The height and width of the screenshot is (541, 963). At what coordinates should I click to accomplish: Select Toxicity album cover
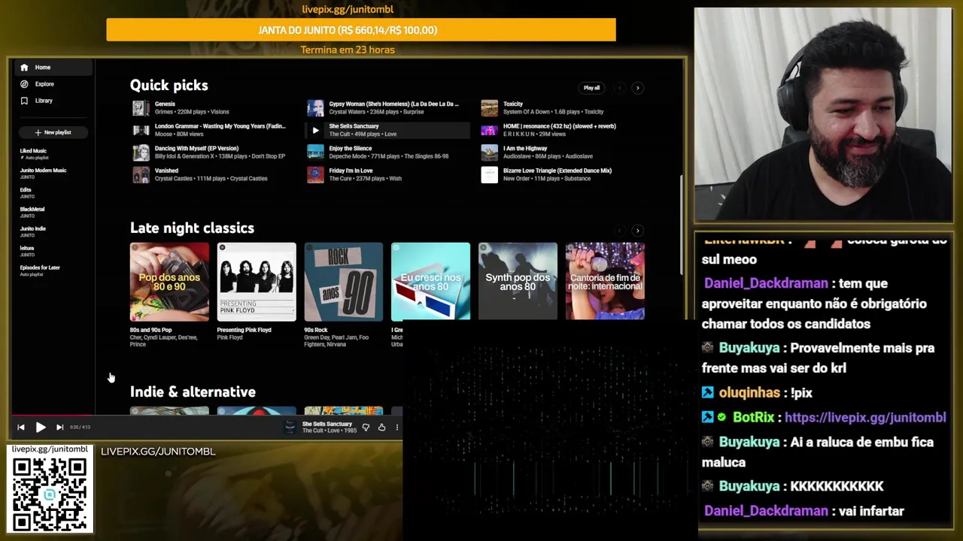coord(490,108)
